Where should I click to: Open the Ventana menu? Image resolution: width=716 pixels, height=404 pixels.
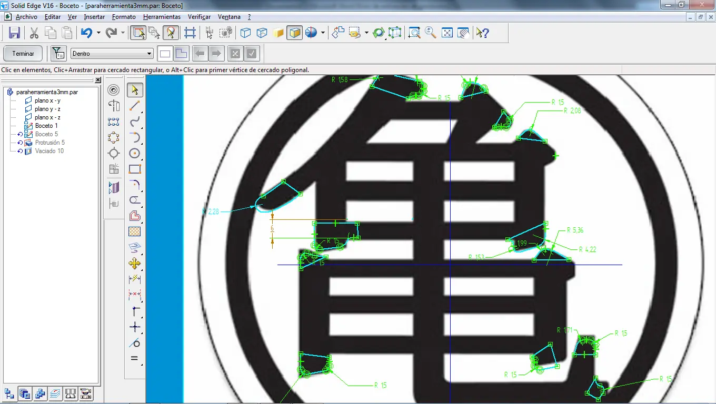pos(229,17)
